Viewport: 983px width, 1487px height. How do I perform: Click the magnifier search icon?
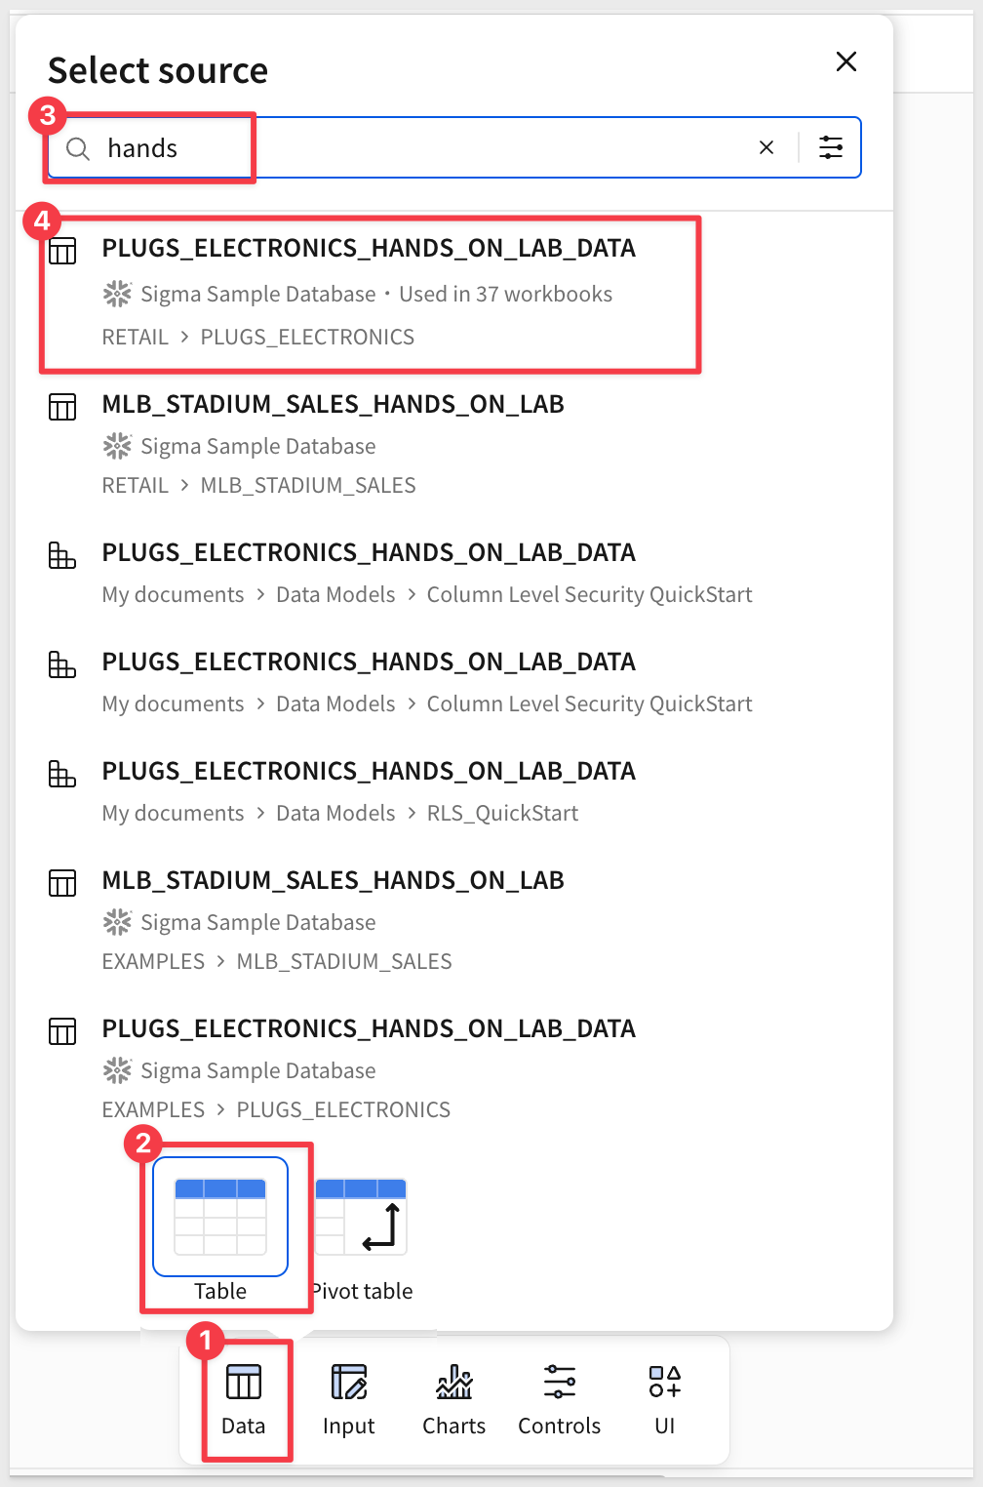pos(77,148)
